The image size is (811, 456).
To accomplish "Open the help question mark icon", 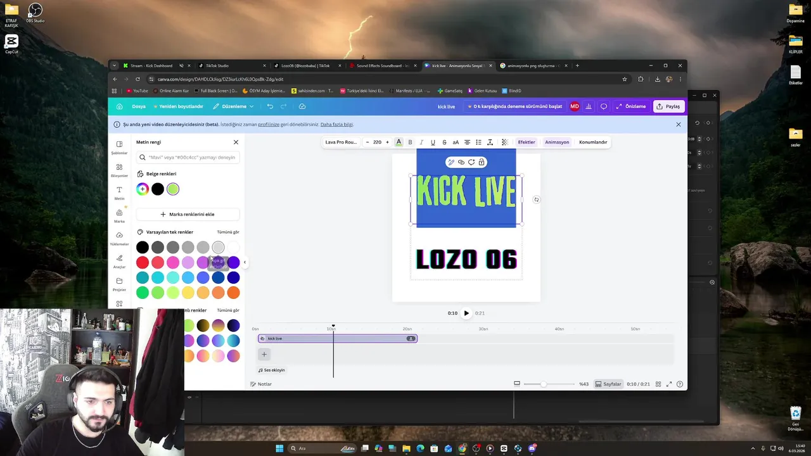I will coord(680,384).
